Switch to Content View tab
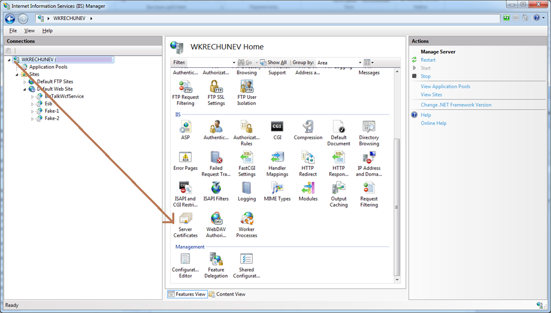 click(x=227, y=294)
